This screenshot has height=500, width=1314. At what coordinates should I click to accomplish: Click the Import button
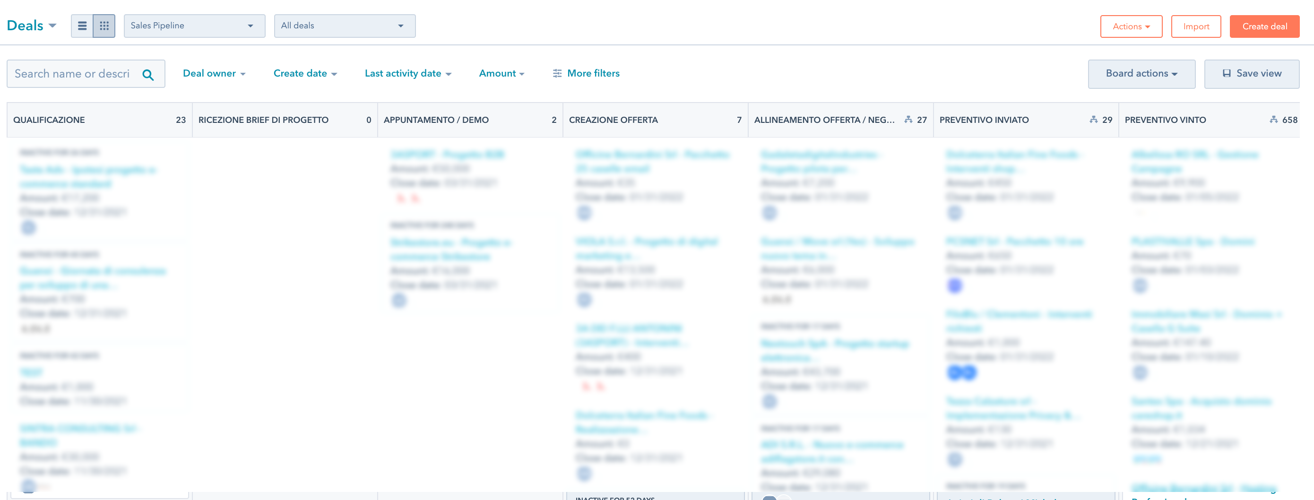[x=1196, y=26]
